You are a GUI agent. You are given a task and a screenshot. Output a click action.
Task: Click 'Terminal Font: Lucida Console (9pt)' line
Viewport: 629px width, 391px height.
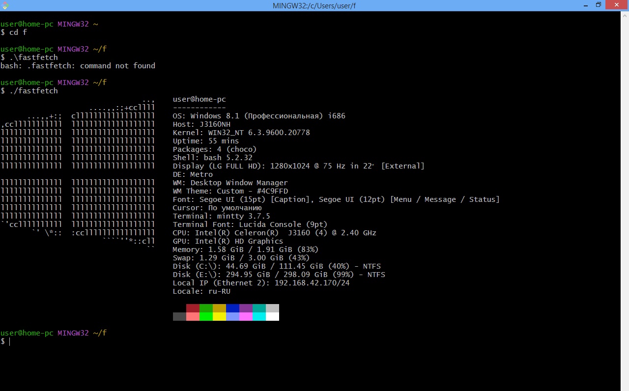point(250,224)
